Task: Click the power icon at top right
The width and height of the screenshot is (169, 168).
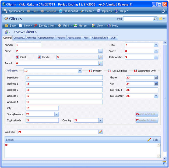Action: coord(163,11)
